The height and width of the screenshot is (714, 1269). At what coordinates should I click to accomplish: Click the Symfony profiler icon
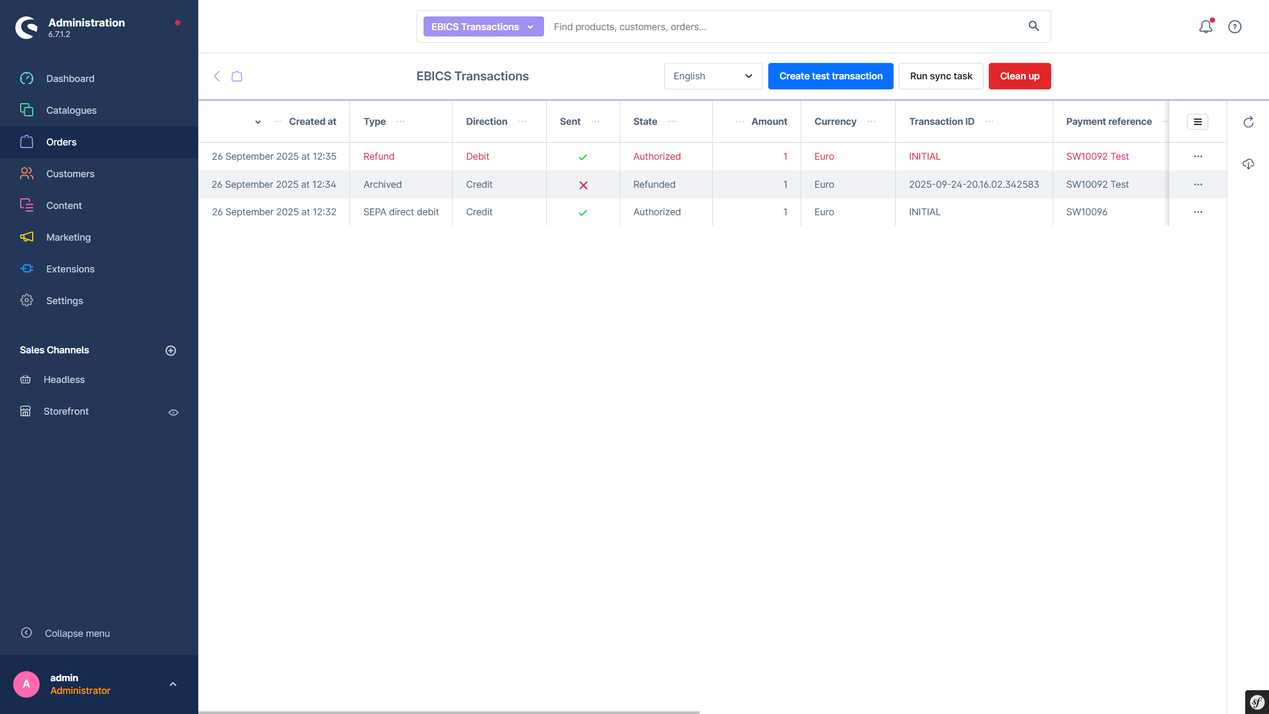coord(1257,702)
